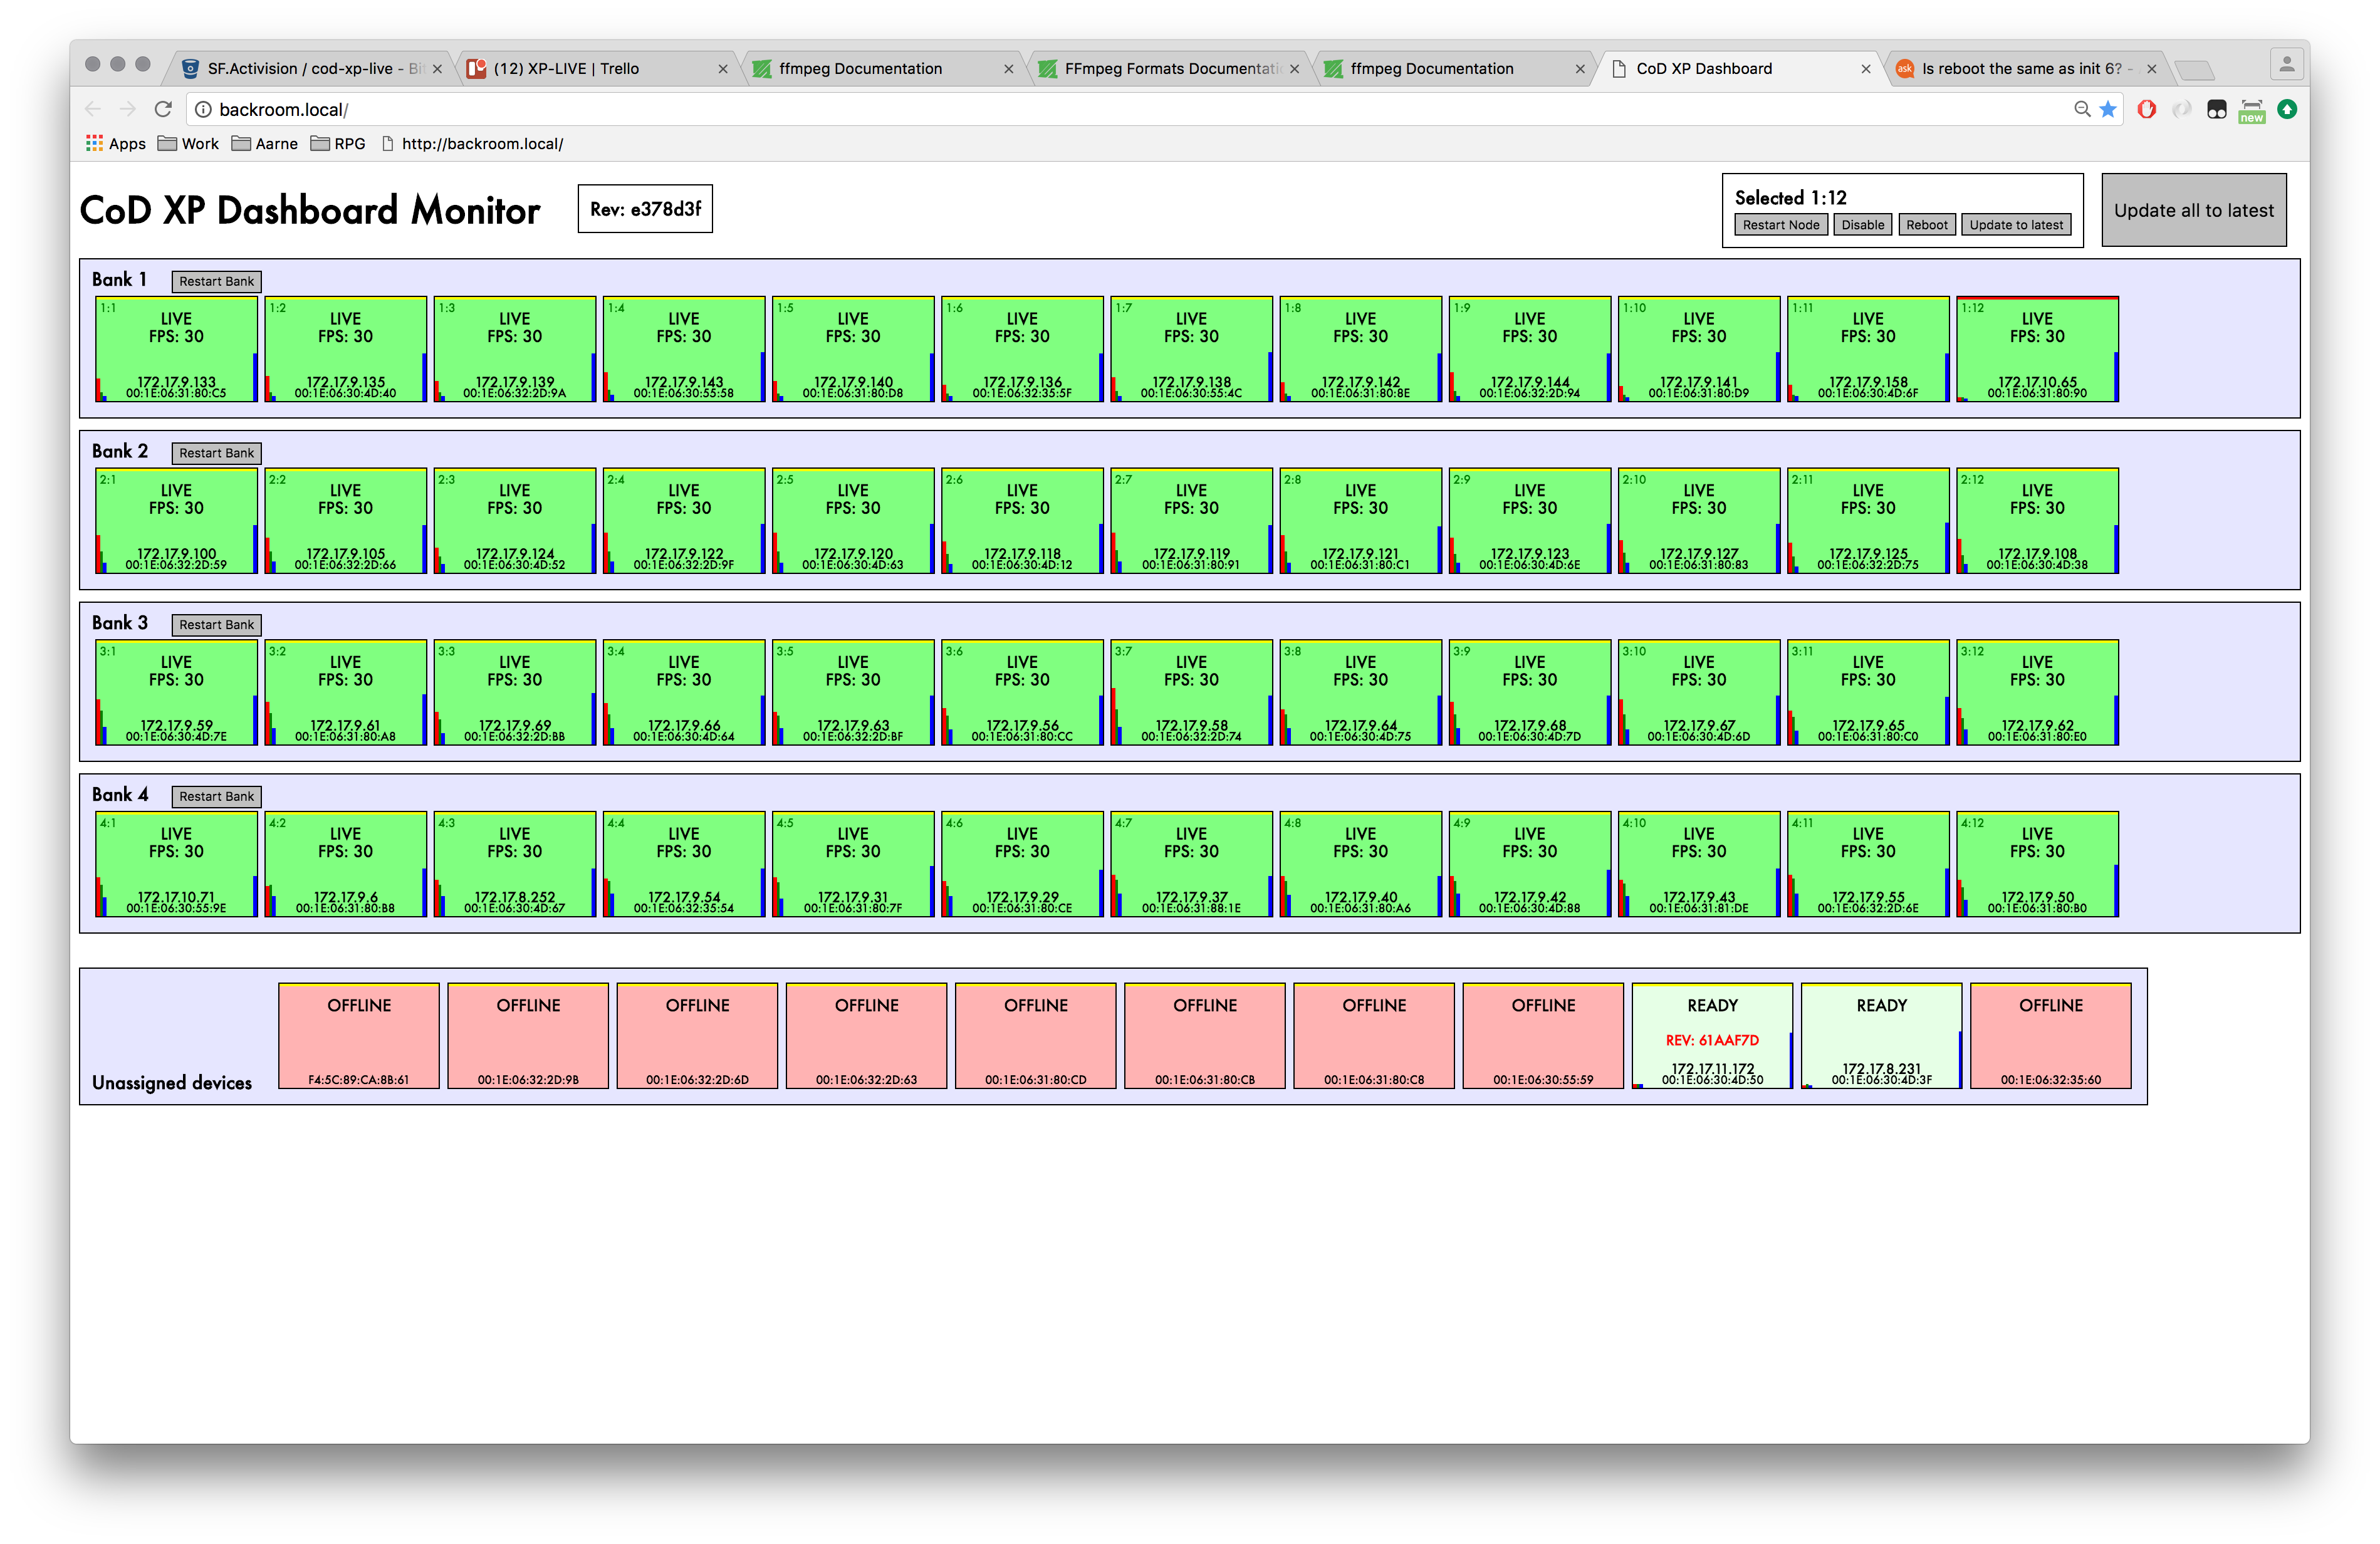Viewport: 2380px width, 1544px height.
Task: Close the SF.Activision cod-xp-live tab
Action: [x=437, y=69]
